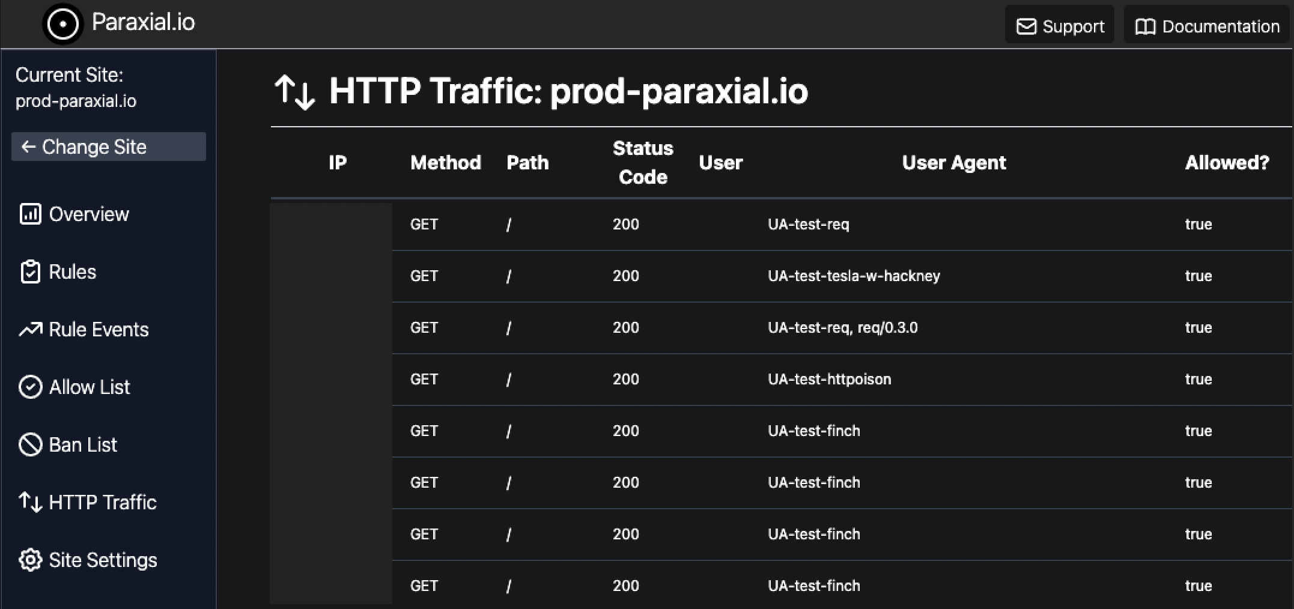The width and height of the screenshot is (1294, 609).
Task: Click GET in the UA-test-req, req/0.3.0 row
Action: [424, 328]
